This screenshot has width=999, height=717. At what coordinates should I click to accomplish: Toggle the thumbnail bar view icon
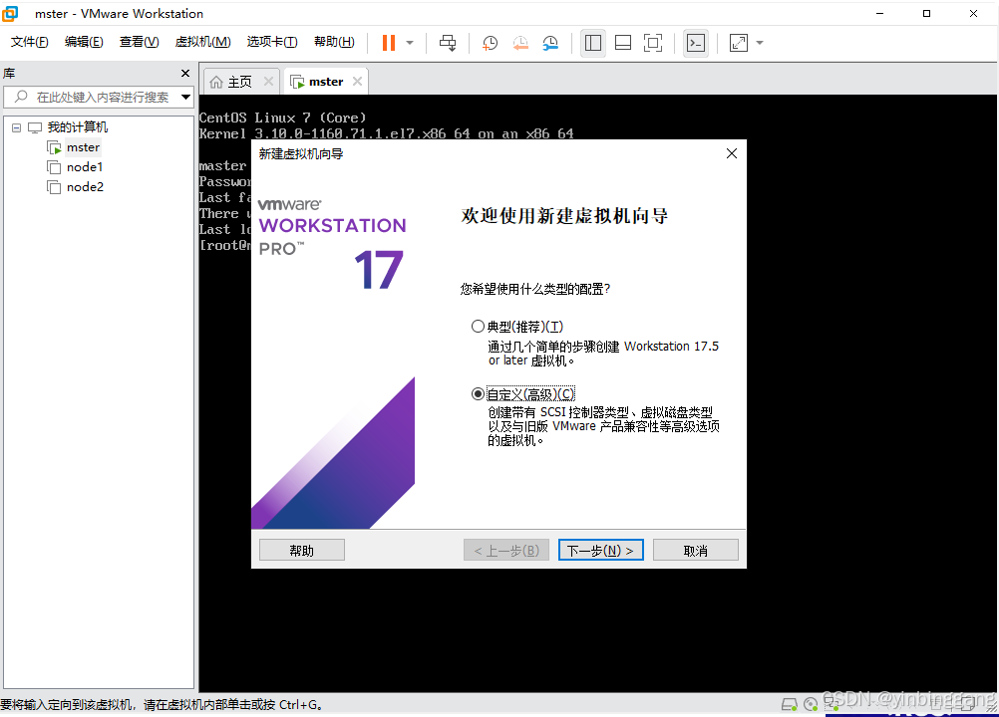[x=623, y=43]
